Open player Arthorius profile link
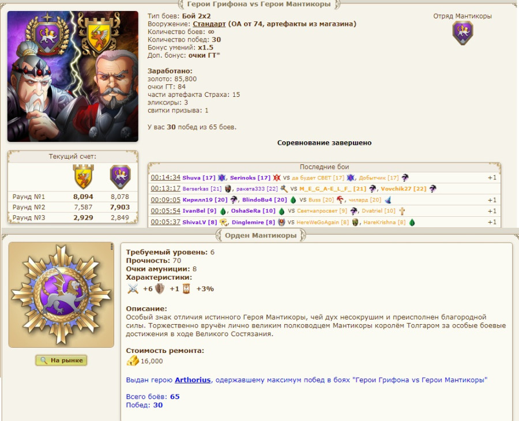Viewport: 519px width, 421px height. pos(193,380)
